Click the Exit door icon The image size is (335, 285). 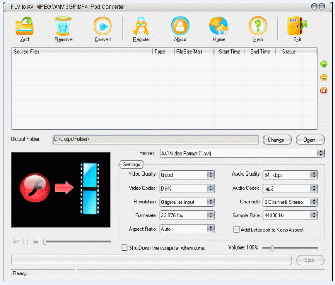[x=297, y=26]
